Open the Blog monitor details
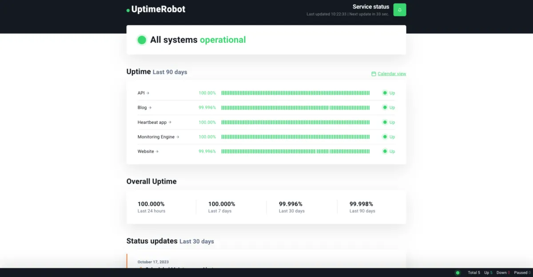The height and width of the screenshot is (277, 533). [144, 107]
